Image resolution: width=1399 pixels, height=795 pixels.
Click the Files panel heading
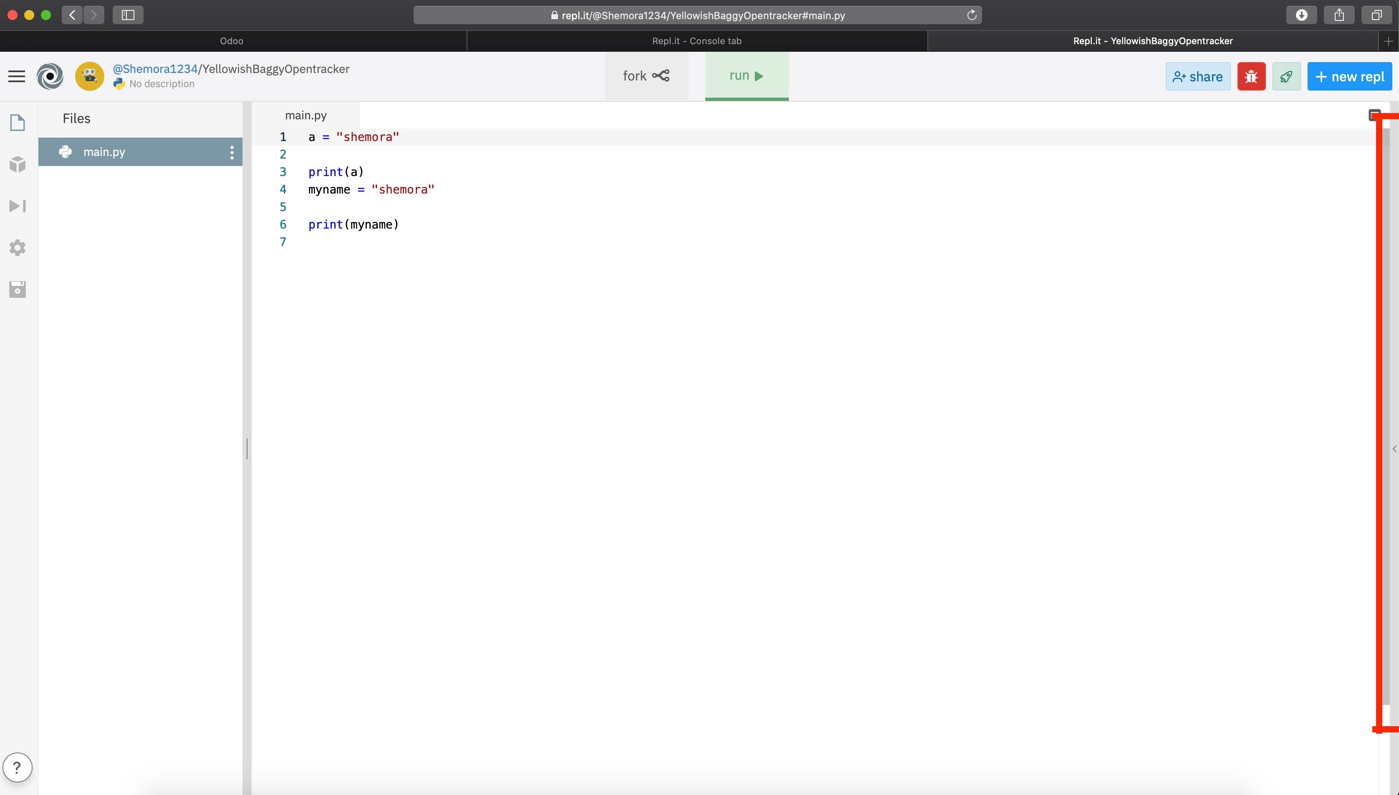click(76, 118)
